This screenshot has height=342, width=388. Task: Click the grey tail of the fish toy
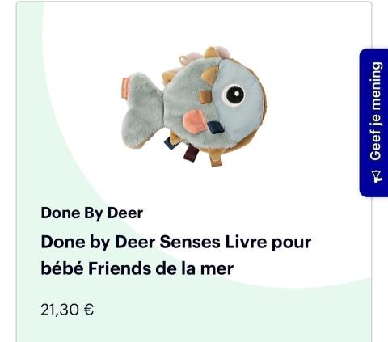click(141, 110)
